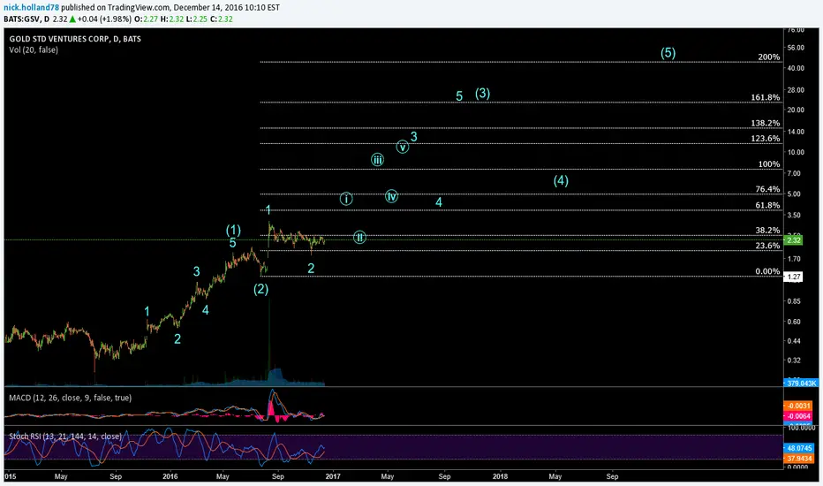Select the 38.2% Fibonacci level label
Screen dimensions: 823x486
tap(767, 230)
